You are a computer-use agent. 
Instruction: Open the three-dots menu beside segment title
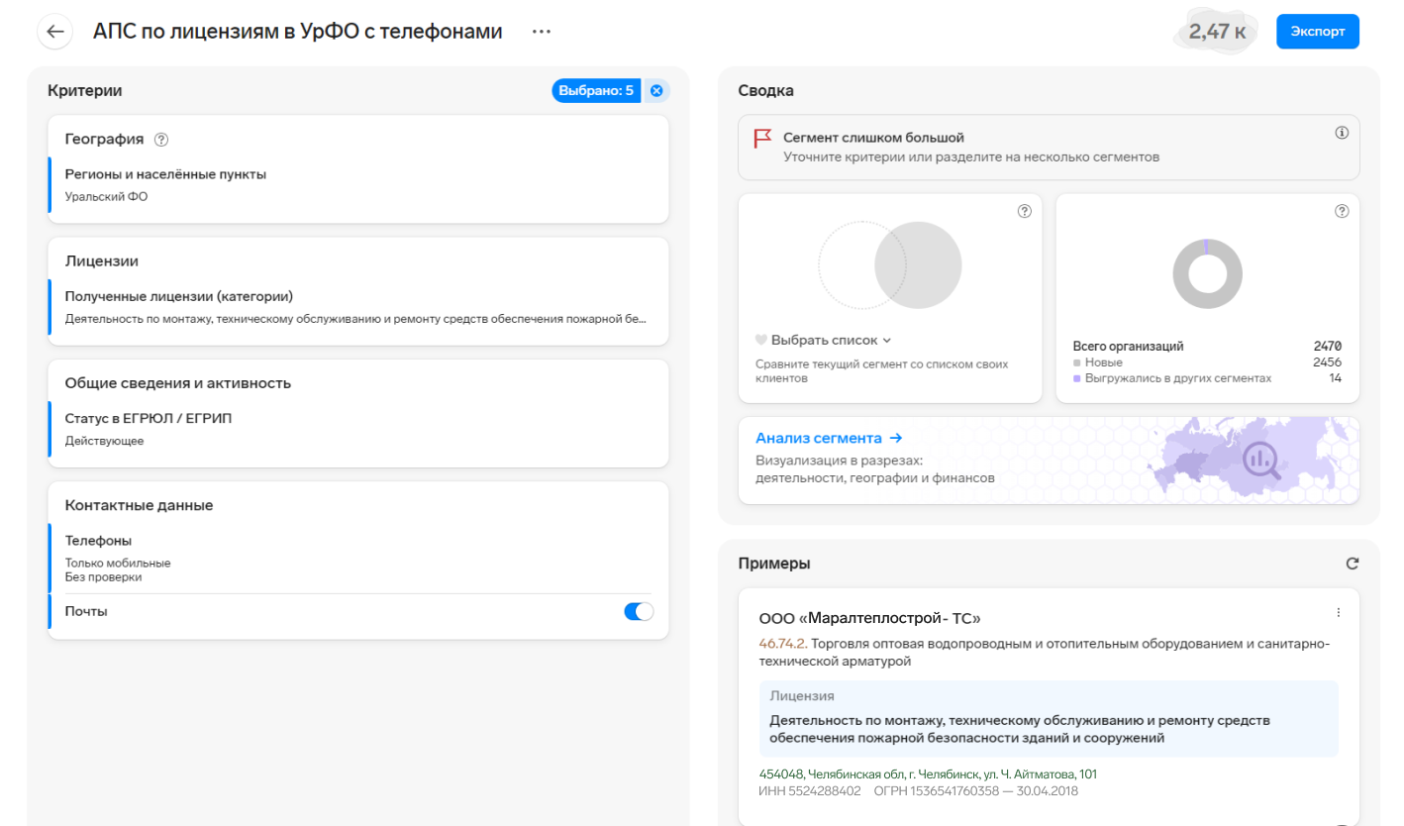[541, 32]
